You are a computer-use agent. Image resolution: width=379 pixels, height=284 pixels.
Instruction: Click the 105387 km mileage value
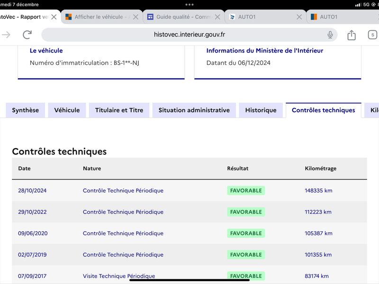point(318,233)
